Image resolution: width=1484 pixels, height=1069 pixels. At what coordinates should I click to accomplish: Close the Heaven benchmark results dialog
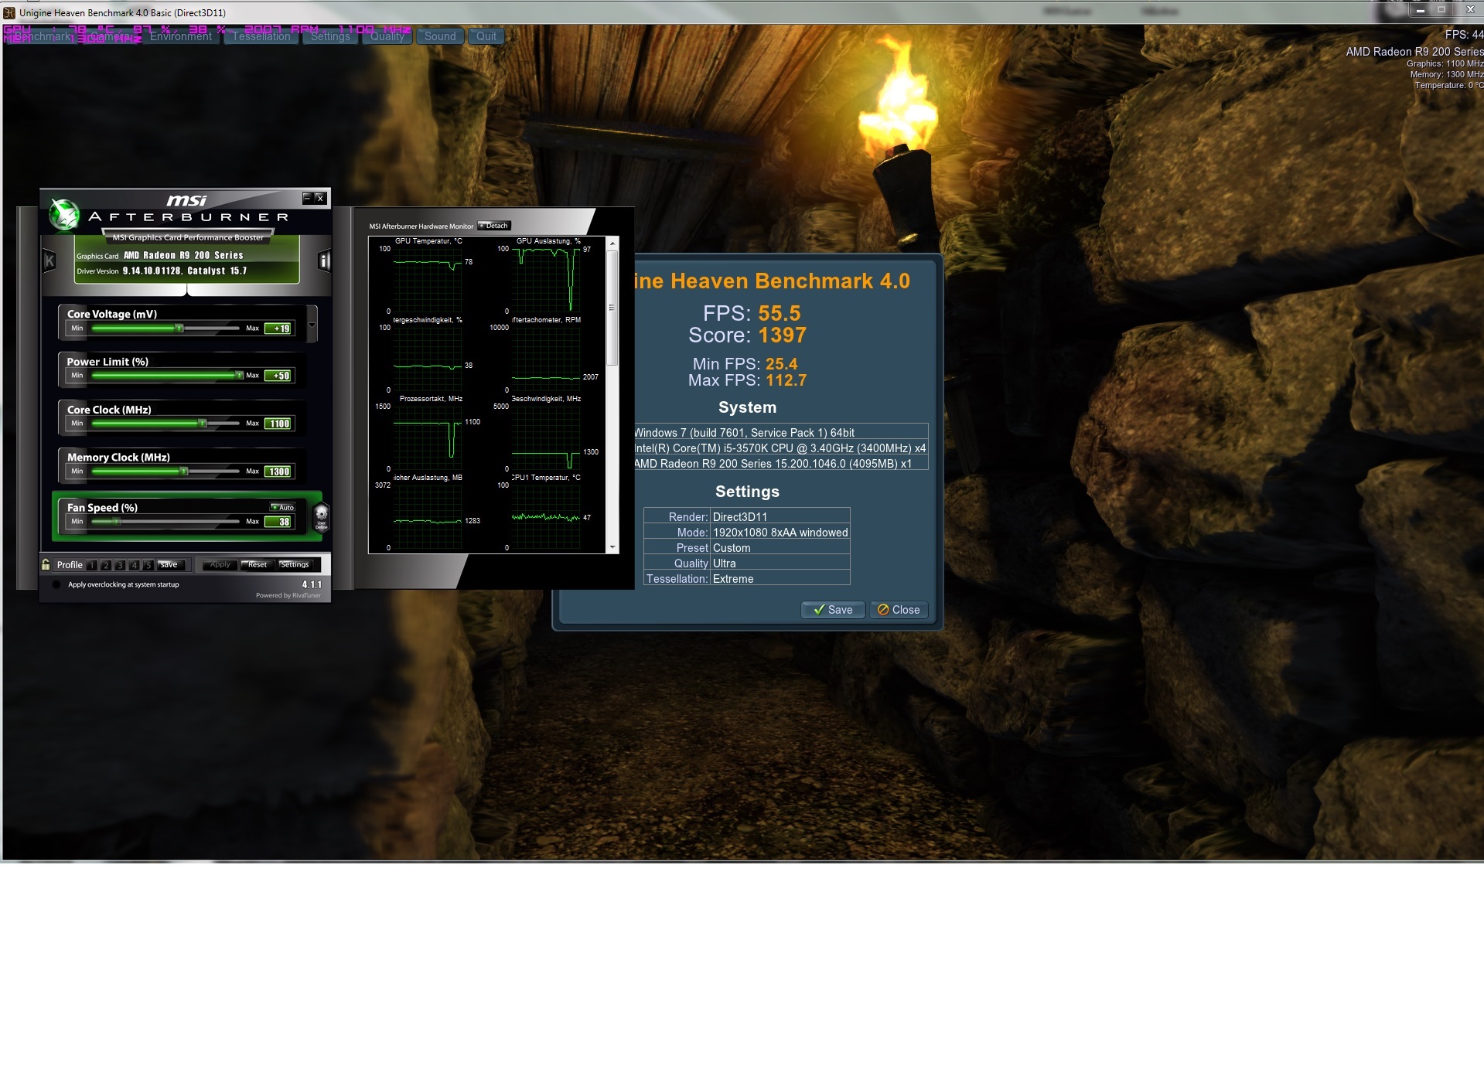click(899, 610)
